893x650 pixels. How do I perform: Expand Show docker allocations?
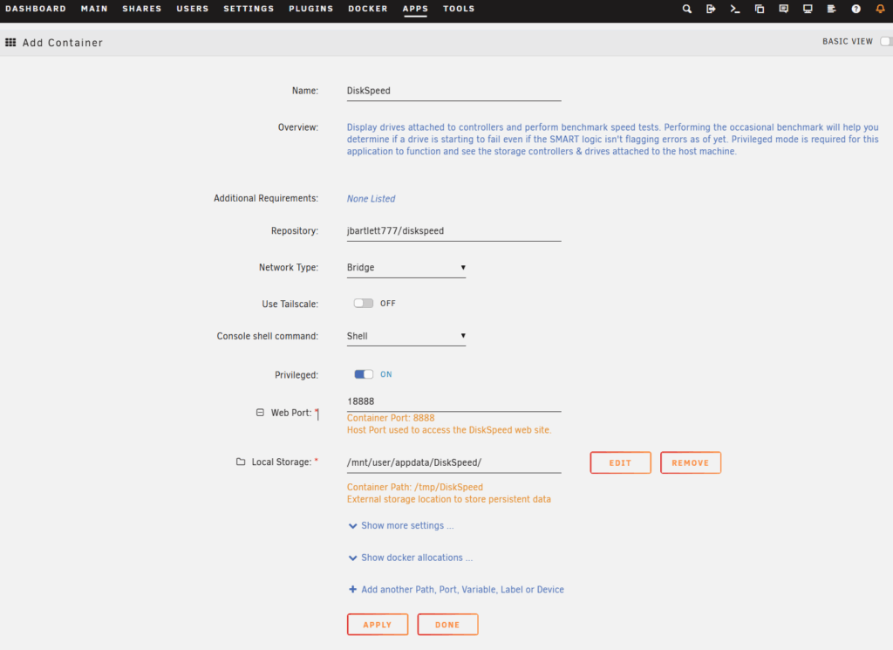click(410, 558)
